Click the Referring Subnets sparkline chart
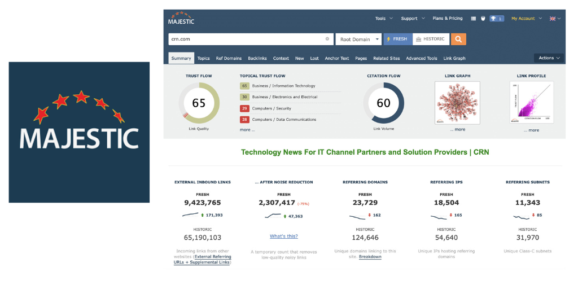Image resolution: width=578 pixels, height=289 pixels. (521, 217)
